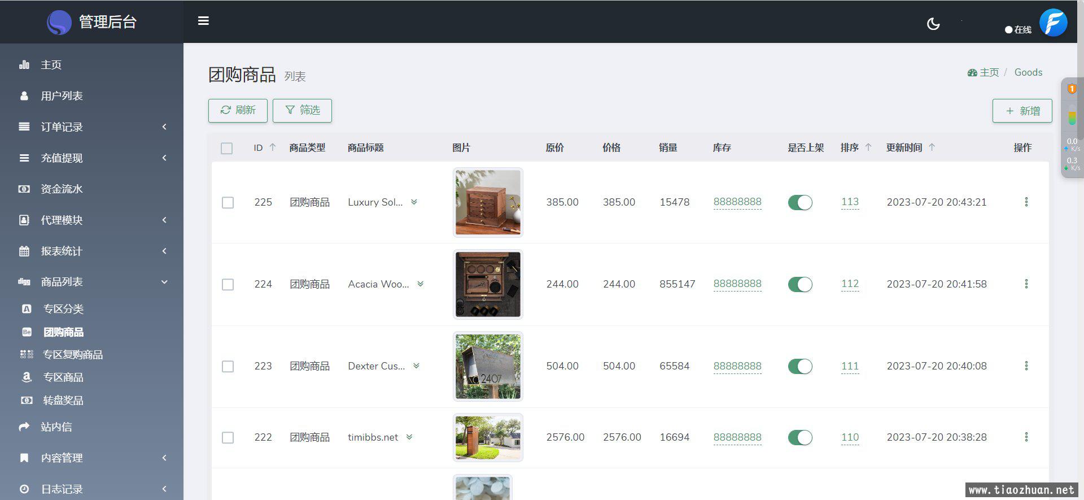Click the 专区商品 amazon icon
Image resolution: width=1084 pixels, height=500 pixels.
coord(27,377)
